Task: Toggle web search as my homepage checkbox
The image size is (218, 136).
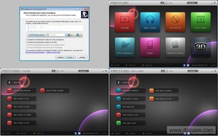Action: (27, 47)
